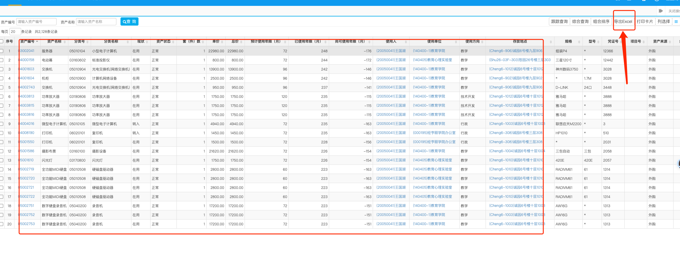Click the 资产名称 input field
This screenshot has width=680, height=253.
point(96,22)
